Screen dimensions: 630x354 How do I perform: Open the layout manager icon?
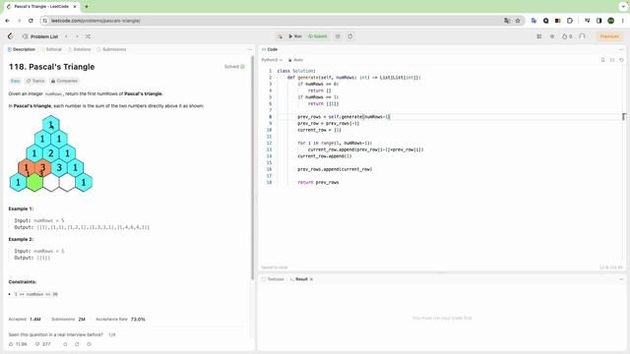point(539,36)
